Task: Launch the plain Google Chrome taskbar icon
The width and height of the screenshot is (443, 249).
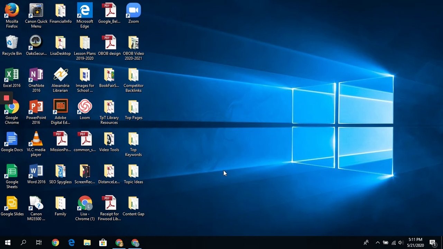Action: coord(55,242)
